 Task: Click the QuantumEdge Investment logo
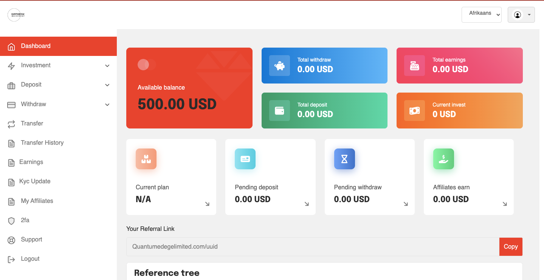(x=16, y=15)
